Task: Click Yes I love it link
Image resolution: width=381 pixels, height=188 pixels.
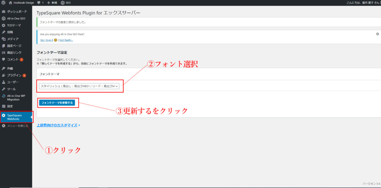Action: tap(47, 40)
